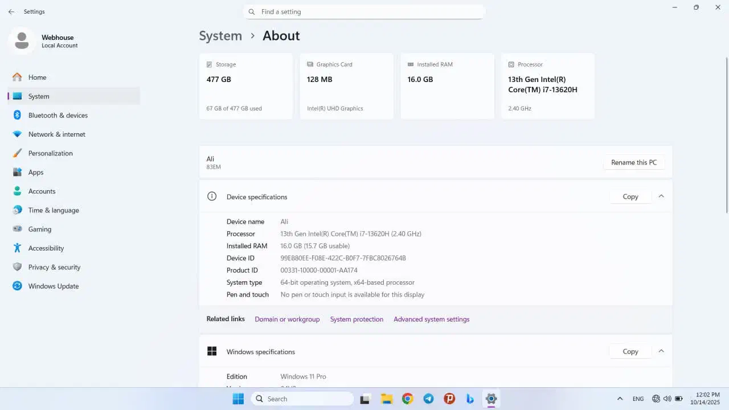Launch Google Chrome from taskbar
Screen dimensions: 729x410
pos(407,399)
